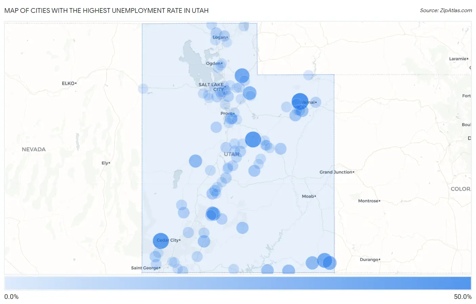Click the map title heading
This screenshot has height=304, width=476.
click(106, 10)
